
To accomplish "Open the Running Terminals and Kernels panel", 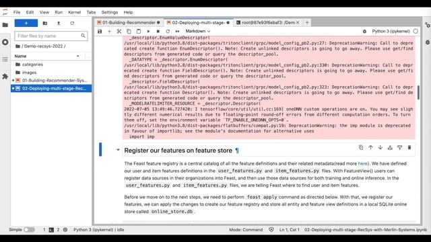I will pyautogui.click(x=5, y=42).
